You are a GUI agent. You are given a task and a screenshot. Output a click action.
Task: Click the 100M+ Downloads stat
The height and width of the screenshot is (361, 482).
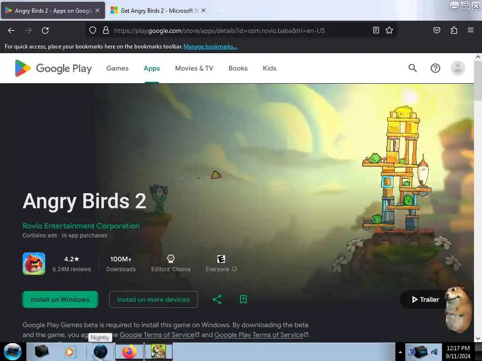pyautogui.click(x=121, y=264)
